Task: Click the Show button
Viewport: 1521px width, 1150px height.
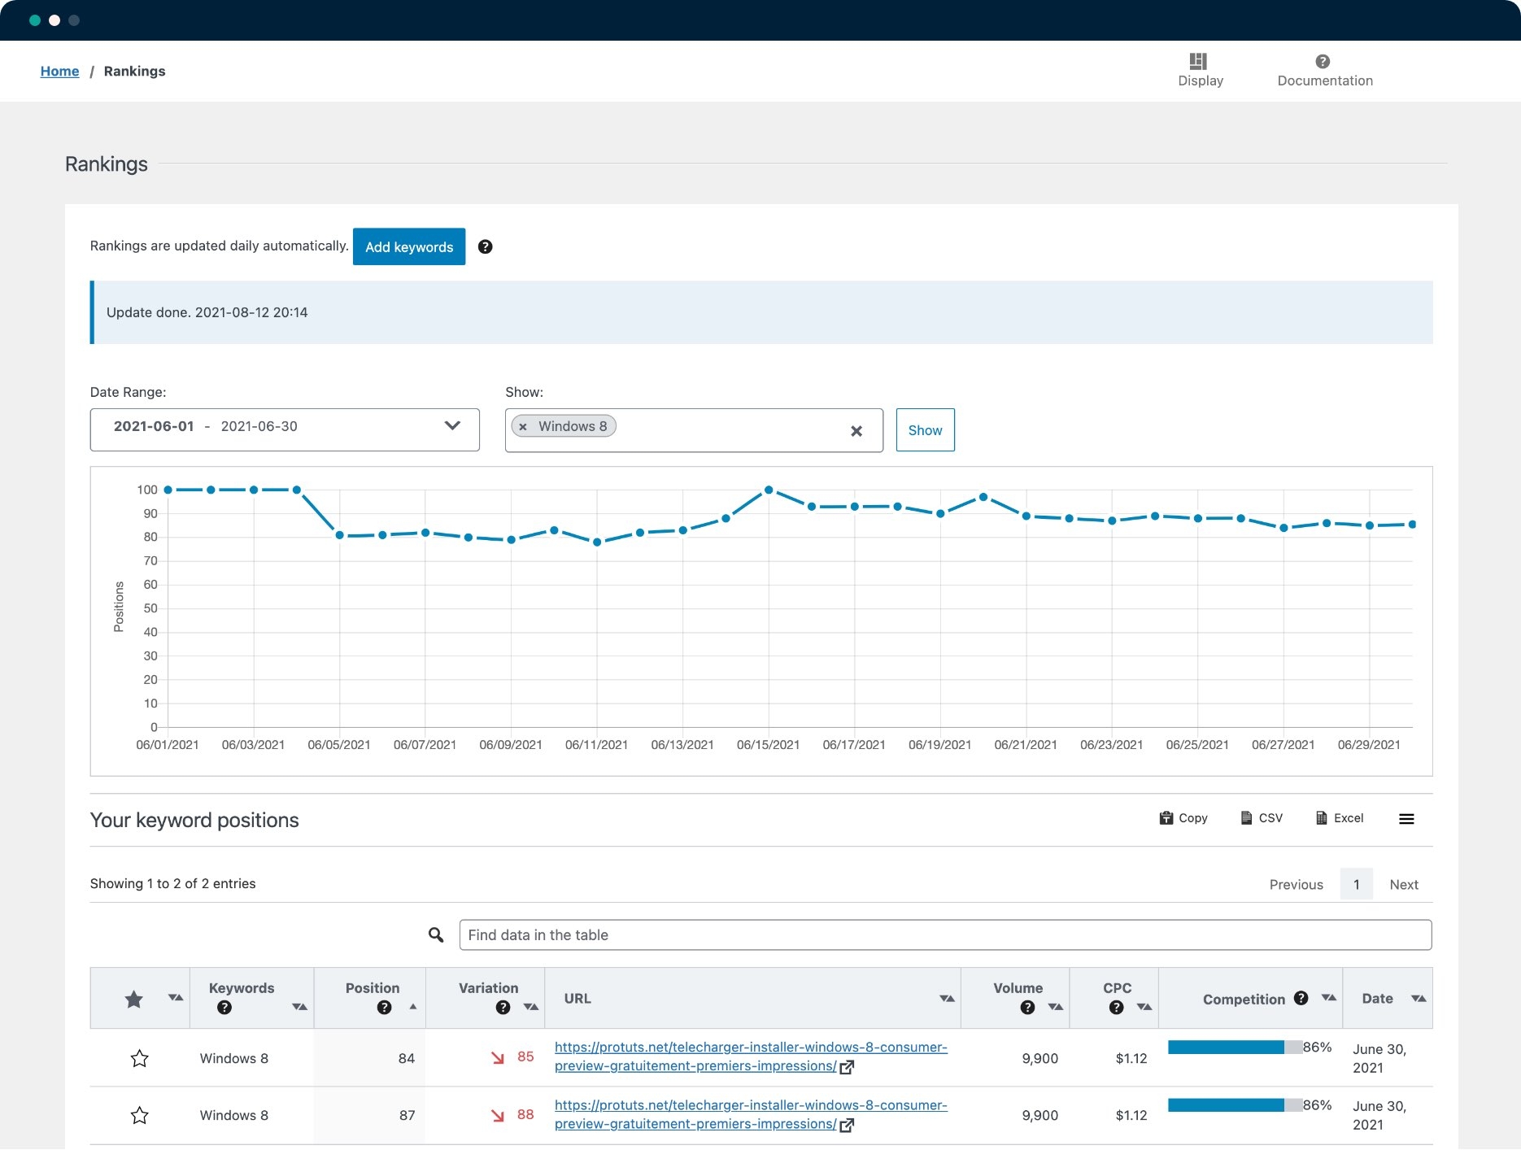Action: coord(925,429)
